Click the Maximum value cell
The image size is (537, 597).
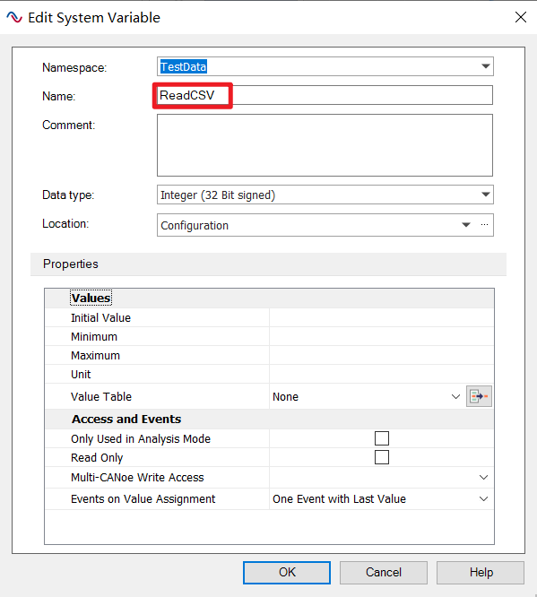381,355
